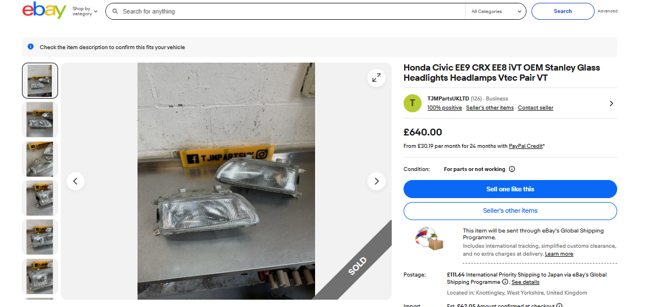Open Advanced search link
This screenshot has height=307, width=660.
point(608,11)
